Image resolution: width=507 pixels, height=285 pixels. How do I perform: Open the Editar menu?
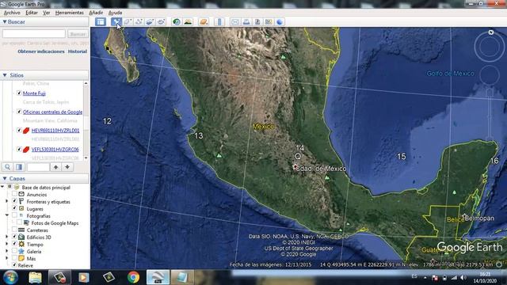[x=32, y=13]
